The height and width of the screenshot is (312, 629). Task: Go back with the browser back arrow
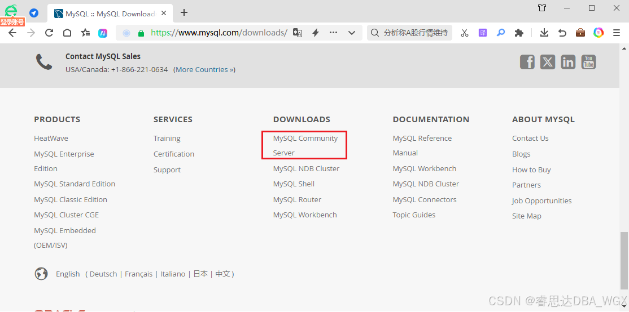[x=12, y=33]
